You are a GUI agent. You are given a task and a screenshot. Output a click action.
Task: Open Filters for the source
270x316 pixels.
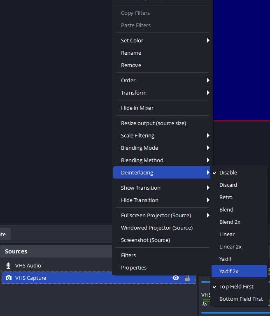tap(128, 255)
